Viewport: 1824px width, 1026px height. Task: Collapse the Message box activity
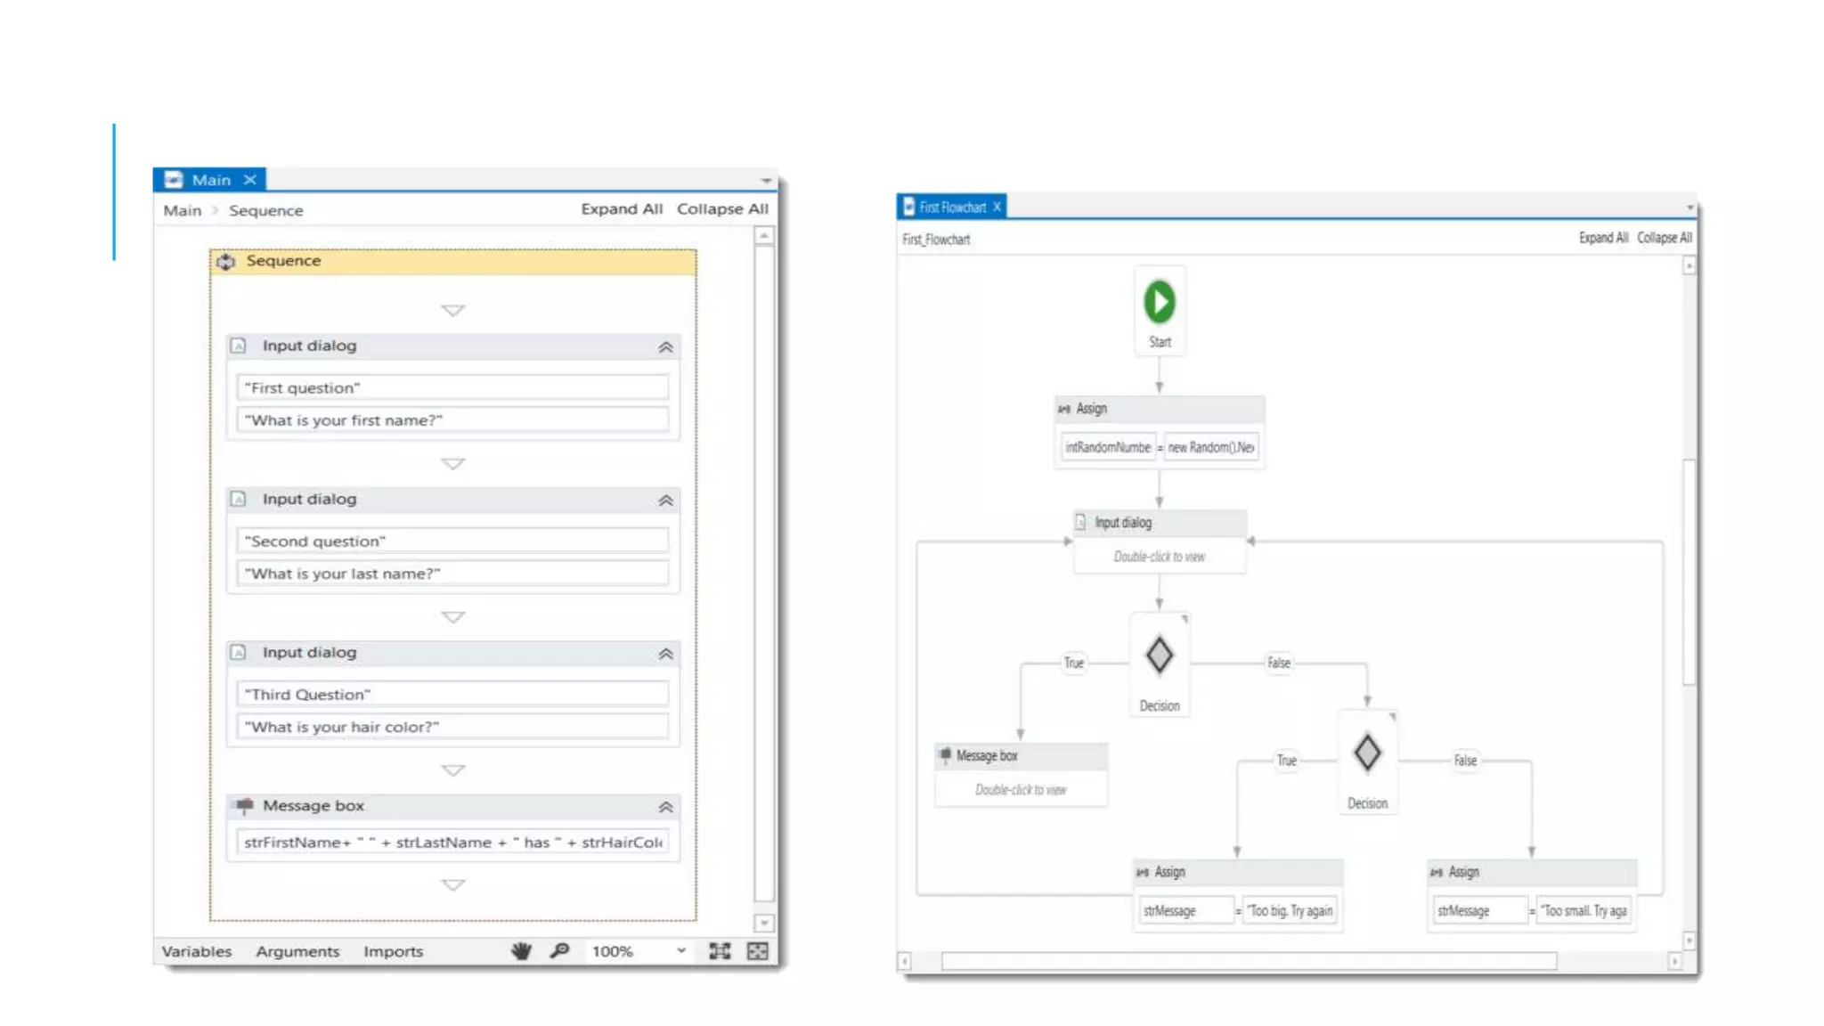click(665, 807)
